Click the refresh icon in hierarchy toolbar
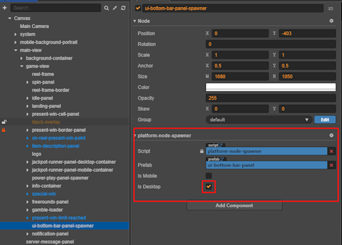 123,8
